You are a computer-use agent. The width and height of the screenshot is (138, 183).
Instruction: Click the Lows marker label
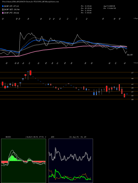click(x=136, y=63)
